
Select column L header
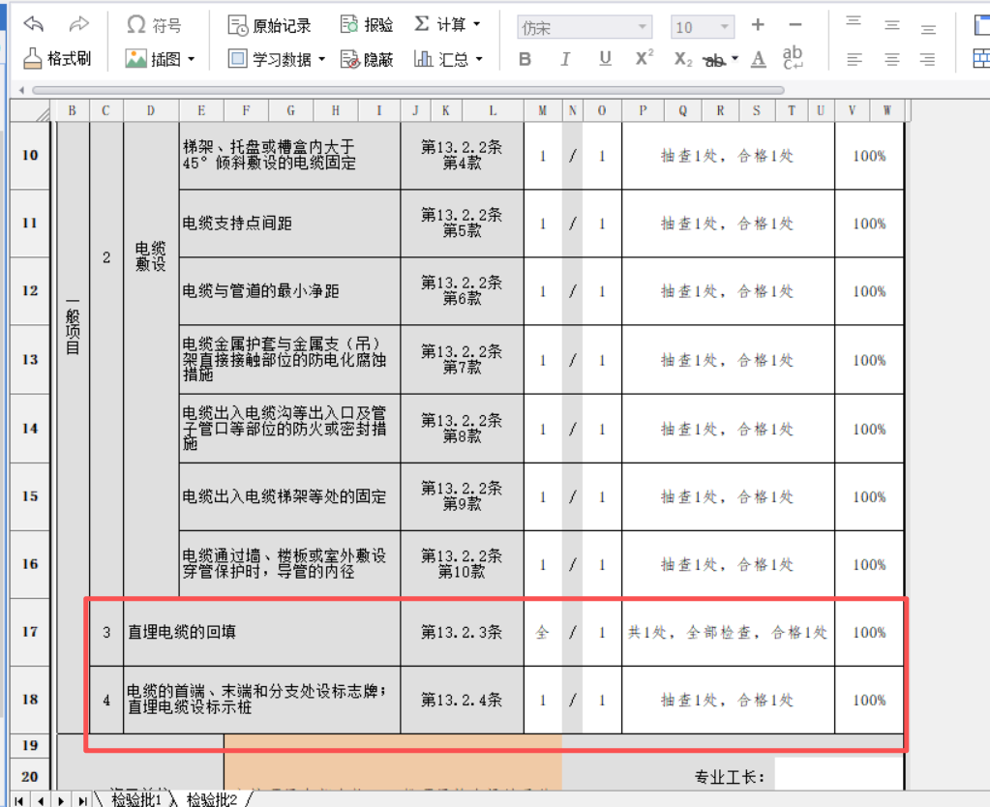tap(494, 110)
